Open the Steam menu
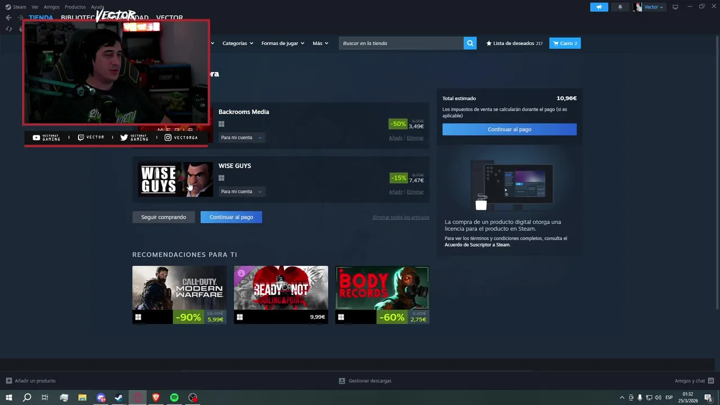The height and width of the screenshot is (405, 720). click(x=16, y=7)
